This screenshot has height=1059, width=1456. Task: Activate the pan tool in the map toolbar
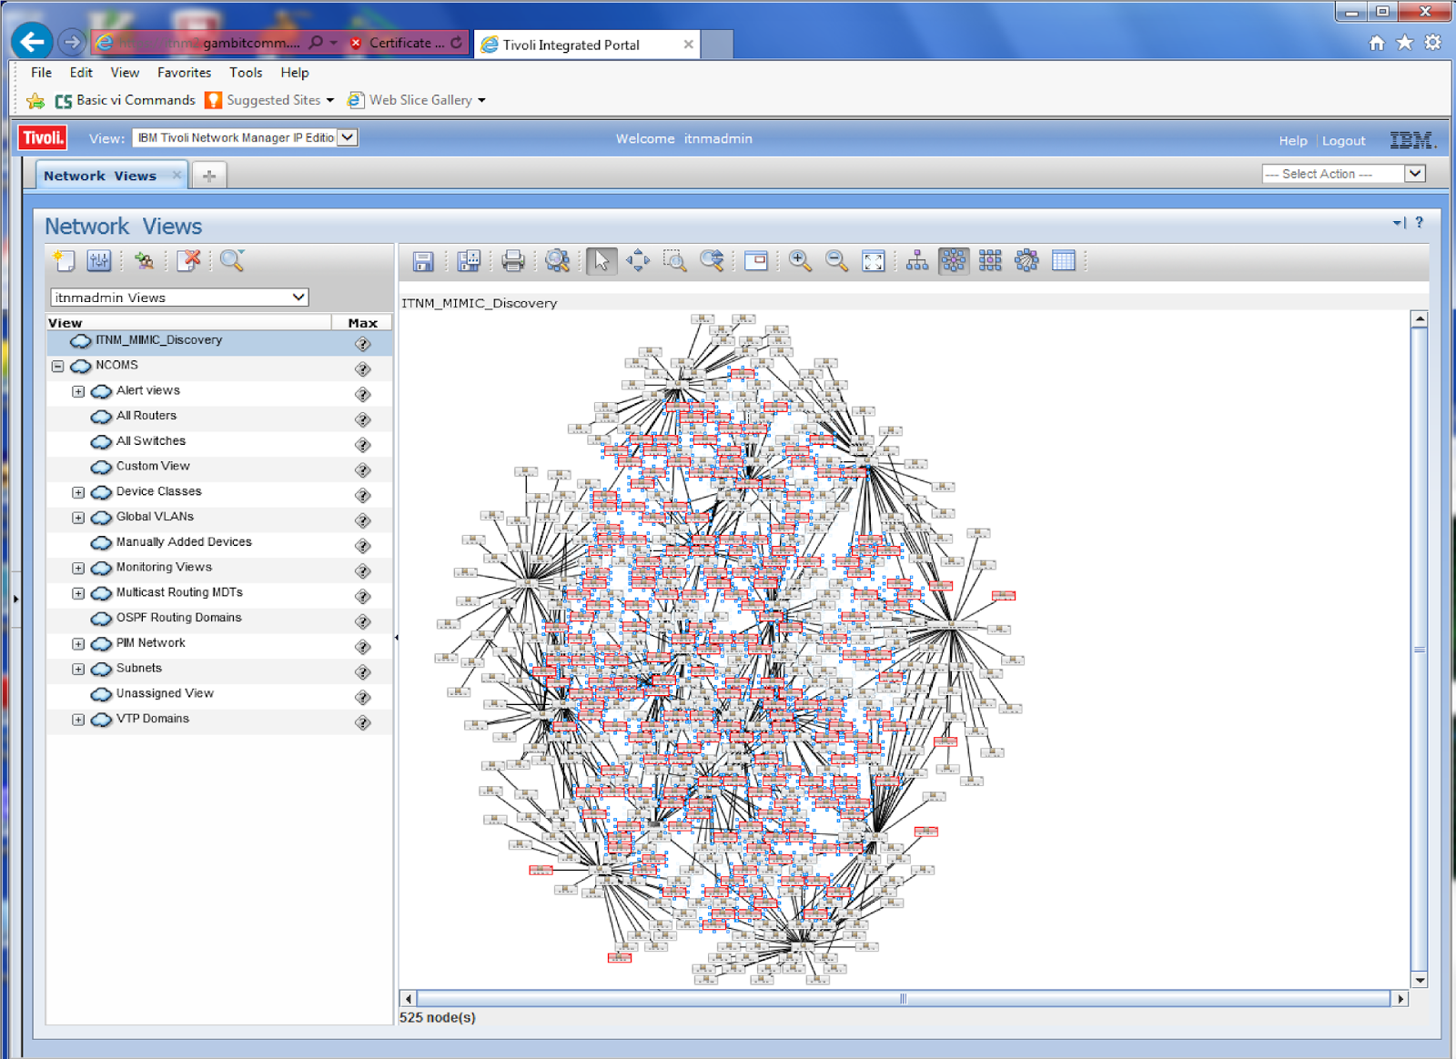click(x=638, y=262)
